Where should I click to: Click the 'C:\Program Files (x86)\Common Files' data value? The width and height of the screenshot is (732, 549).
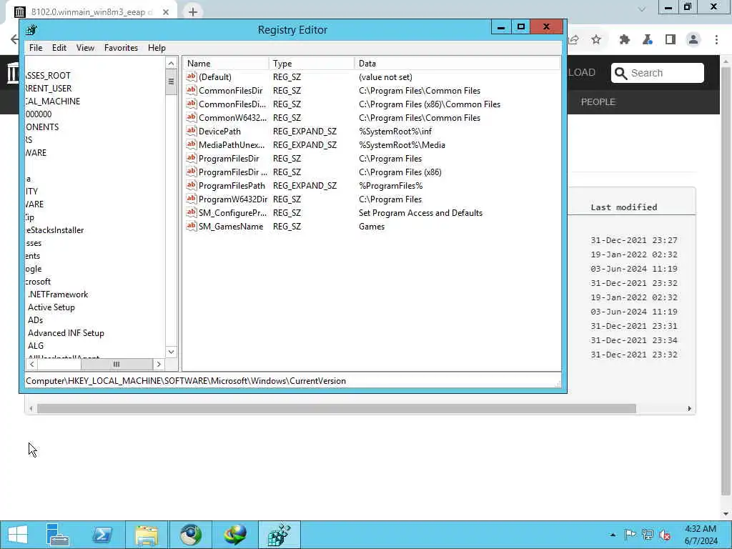click(x=430, y=104)
